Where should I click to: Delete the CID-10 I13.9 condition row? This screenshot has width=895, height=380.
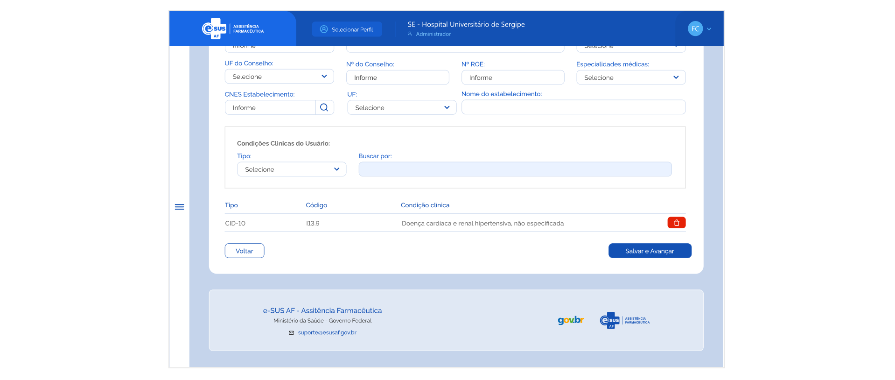[x=676, y=223]
